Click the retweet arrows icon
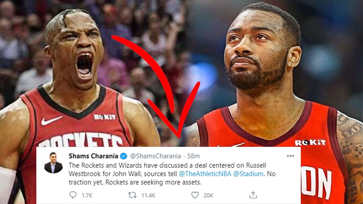 [x=132, y=195]
